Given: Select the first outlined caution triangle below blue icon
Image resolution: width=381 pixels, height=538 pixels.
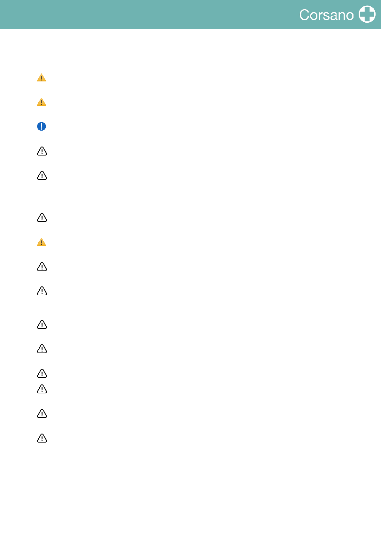Looking at the screenshot, I should tap(42, 151).
